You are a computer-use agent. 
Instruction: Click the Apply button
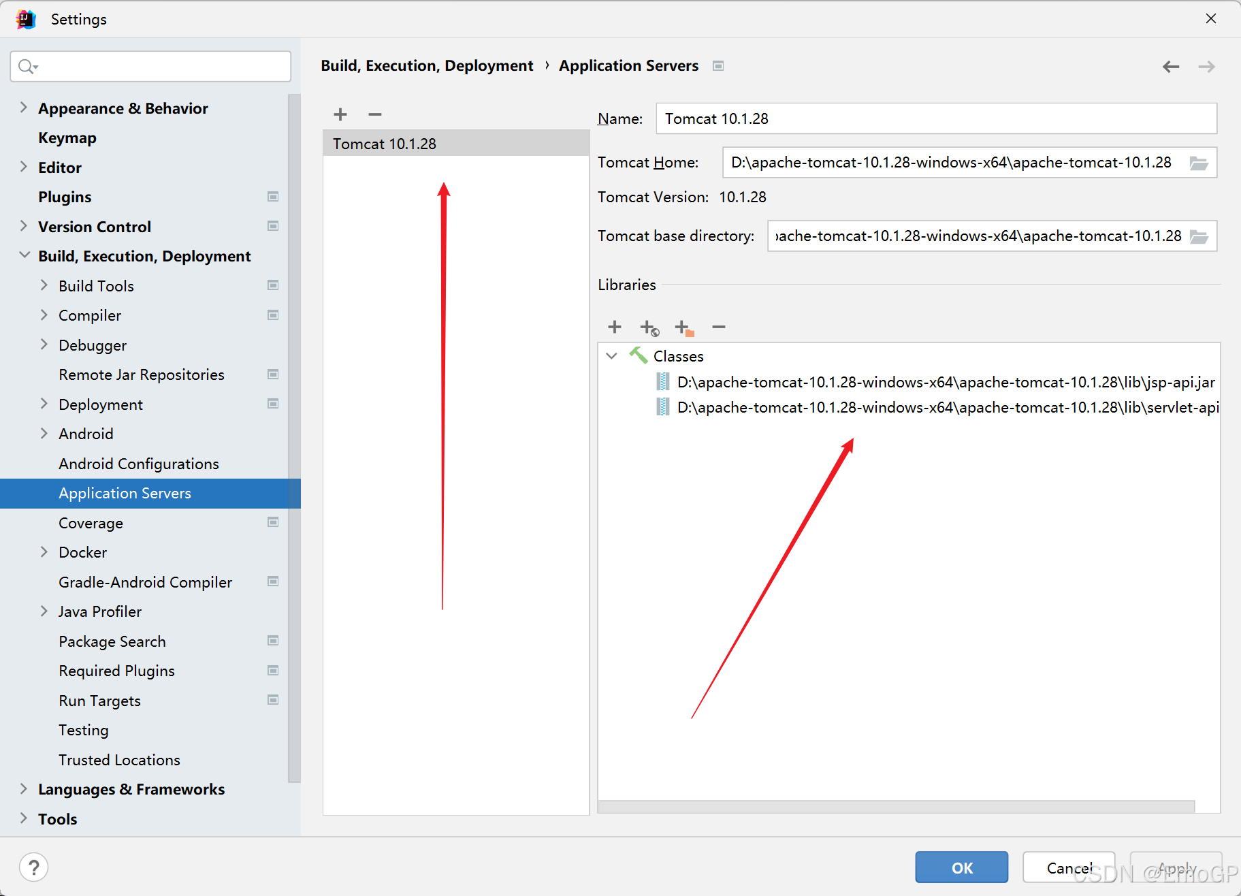pos(1176,867)
